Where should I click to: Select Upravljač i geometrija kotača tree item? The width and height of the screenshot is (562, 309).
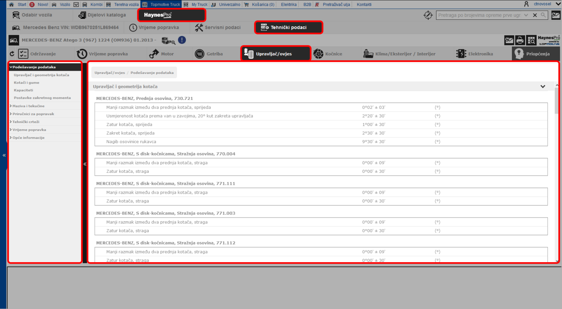pyautogui.click(x=41, y=75)
